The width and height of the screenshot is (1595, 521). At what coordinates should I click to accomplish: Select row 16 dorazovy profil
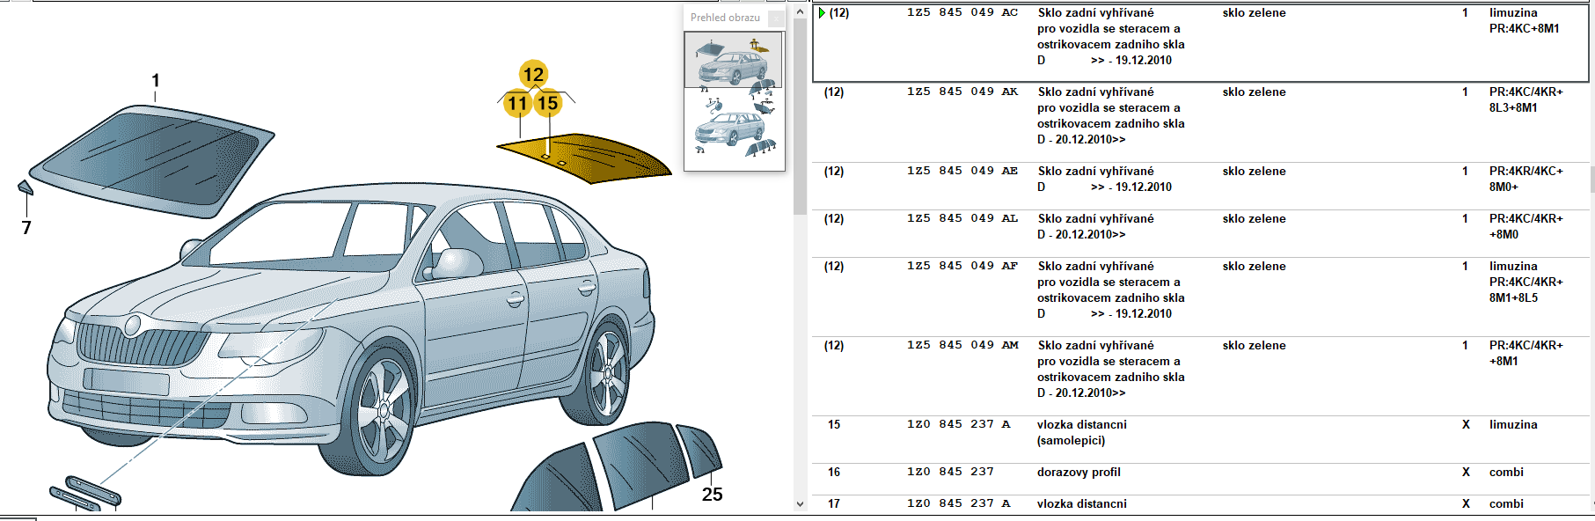click(1079, 473)
